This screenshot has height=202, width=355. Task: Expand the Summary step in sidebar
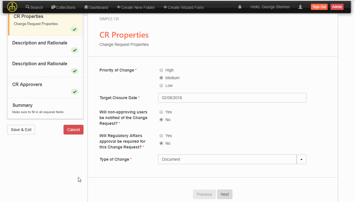[23, 105]
